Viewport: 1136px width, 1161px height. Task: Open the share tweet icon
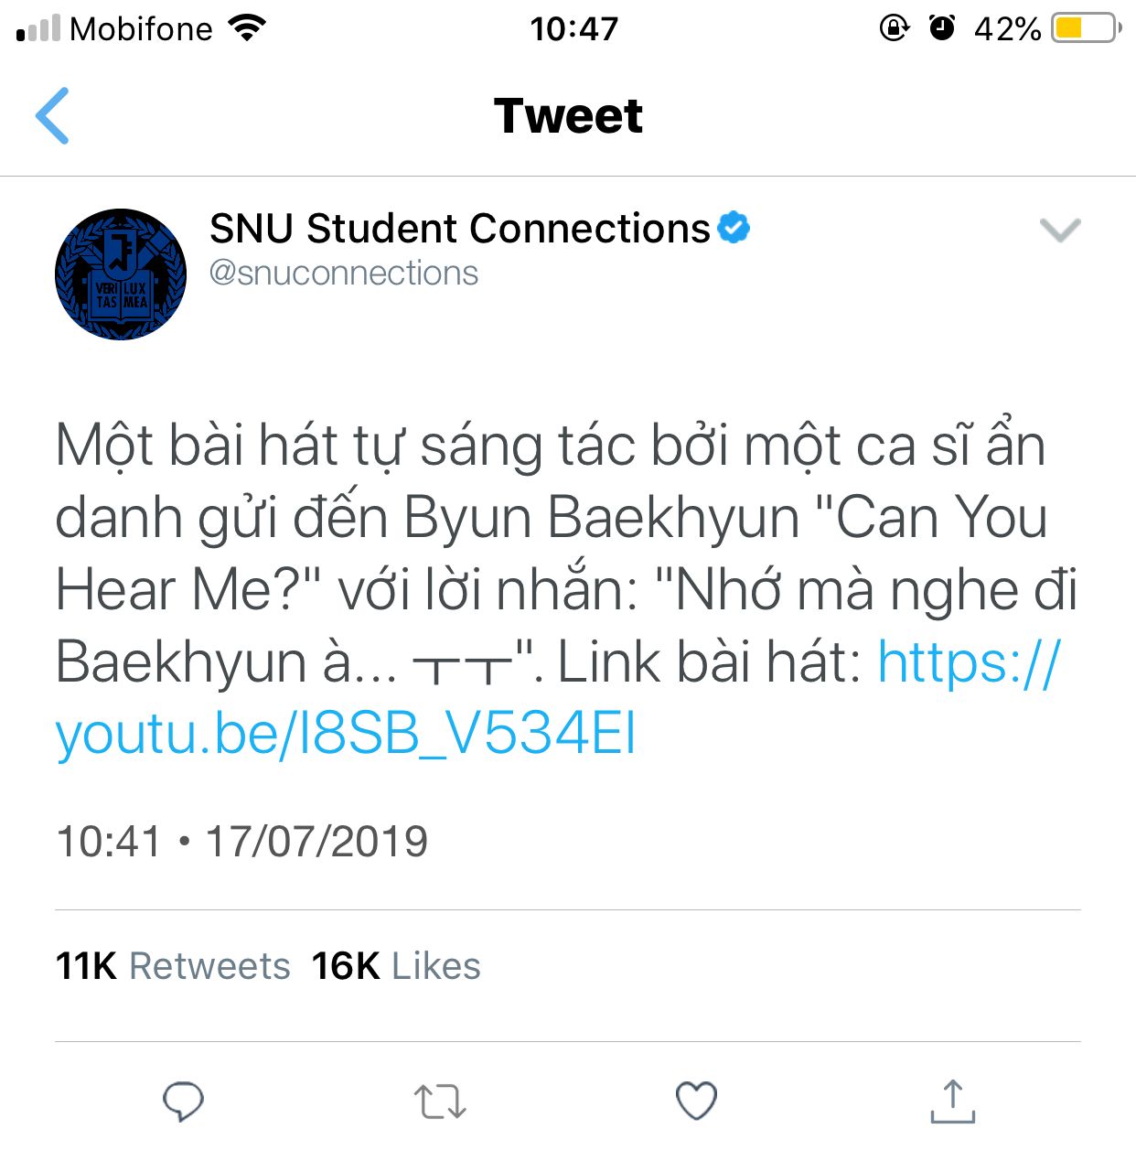[952, 1101]
